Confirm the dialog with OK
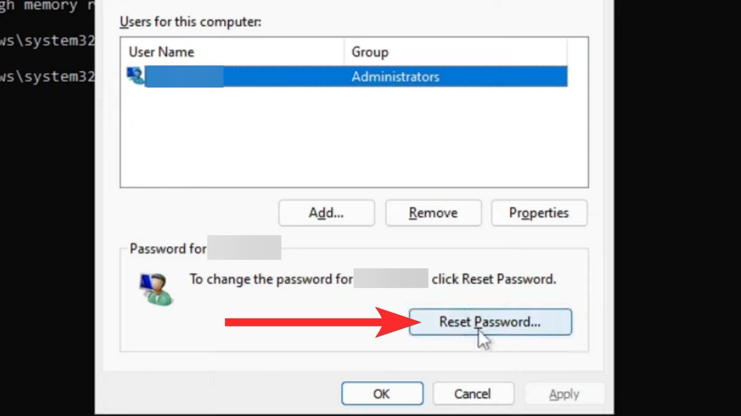 click(x=382, y=394)
